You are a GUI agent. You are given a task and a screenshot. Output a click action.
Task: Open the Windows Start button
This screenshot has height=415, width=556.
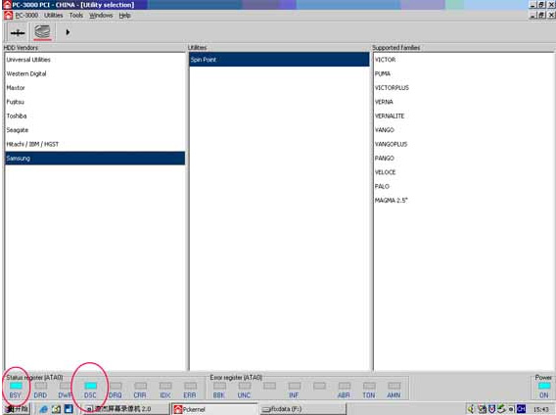tap(17, 409)
